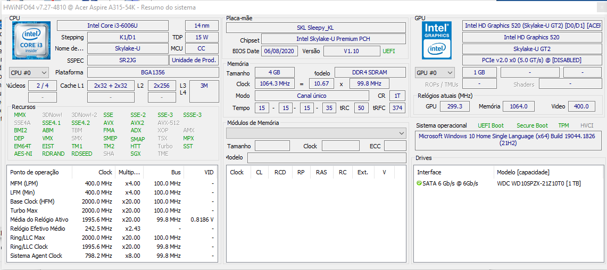
Task: Click the Secure Boot indicator
Action: [x=533, y=126]
